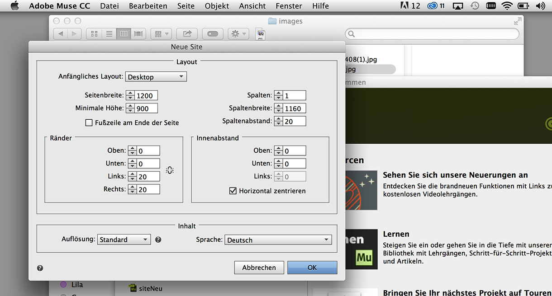Switch Finder to Cover Flow view
The width and height of the screenshot is (552, 296).
pos(138,34)
